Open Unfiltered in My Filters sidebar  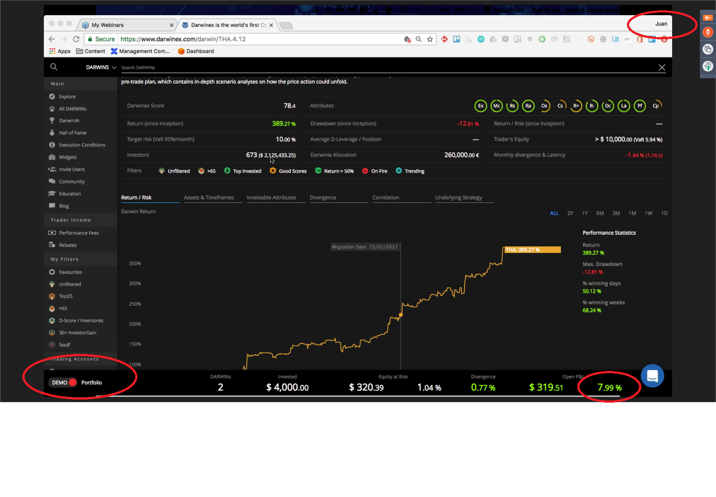coord(70,284)
